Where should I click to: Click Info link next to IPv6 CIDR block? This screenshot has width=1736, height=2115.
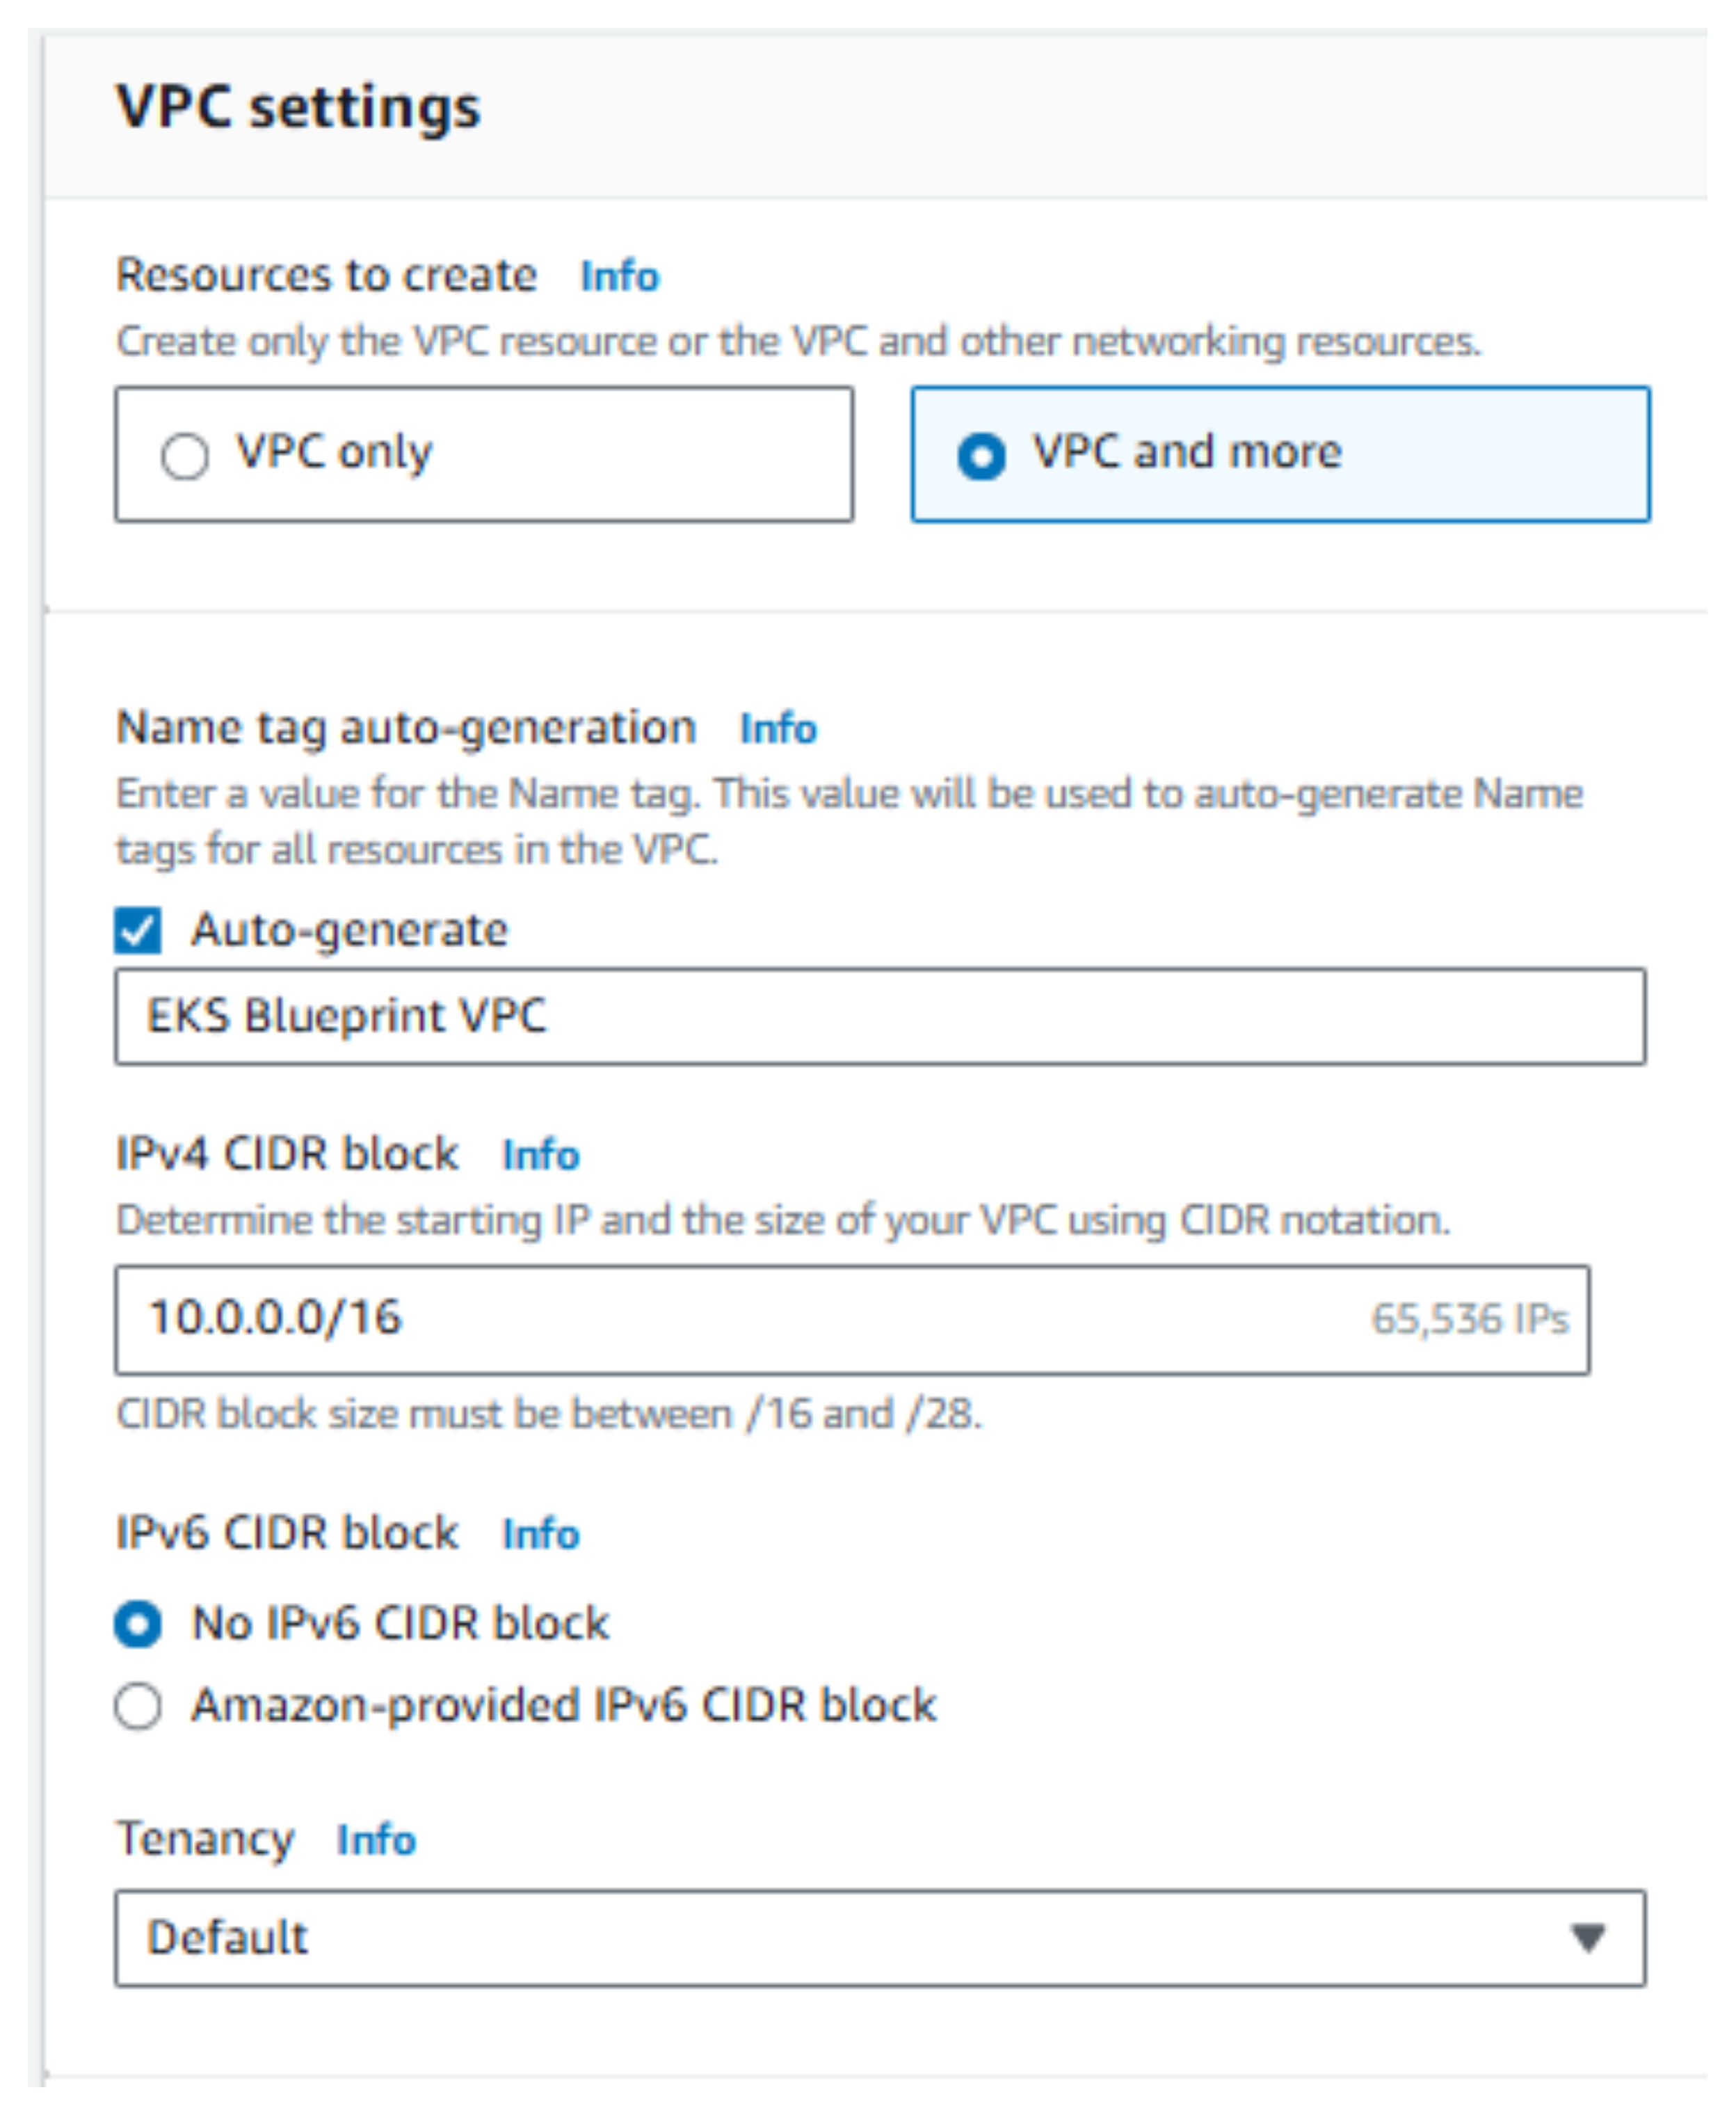[x=541, y=1534]
